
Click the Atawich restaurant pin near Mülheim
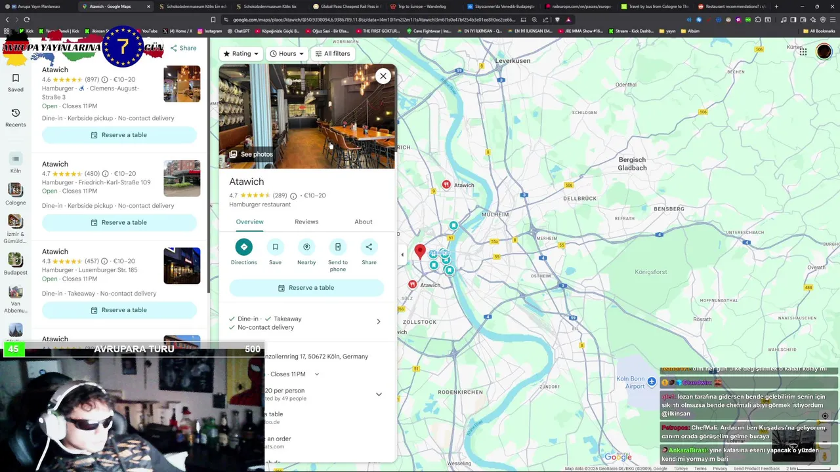pyautogui.click(x=446, y=185)
